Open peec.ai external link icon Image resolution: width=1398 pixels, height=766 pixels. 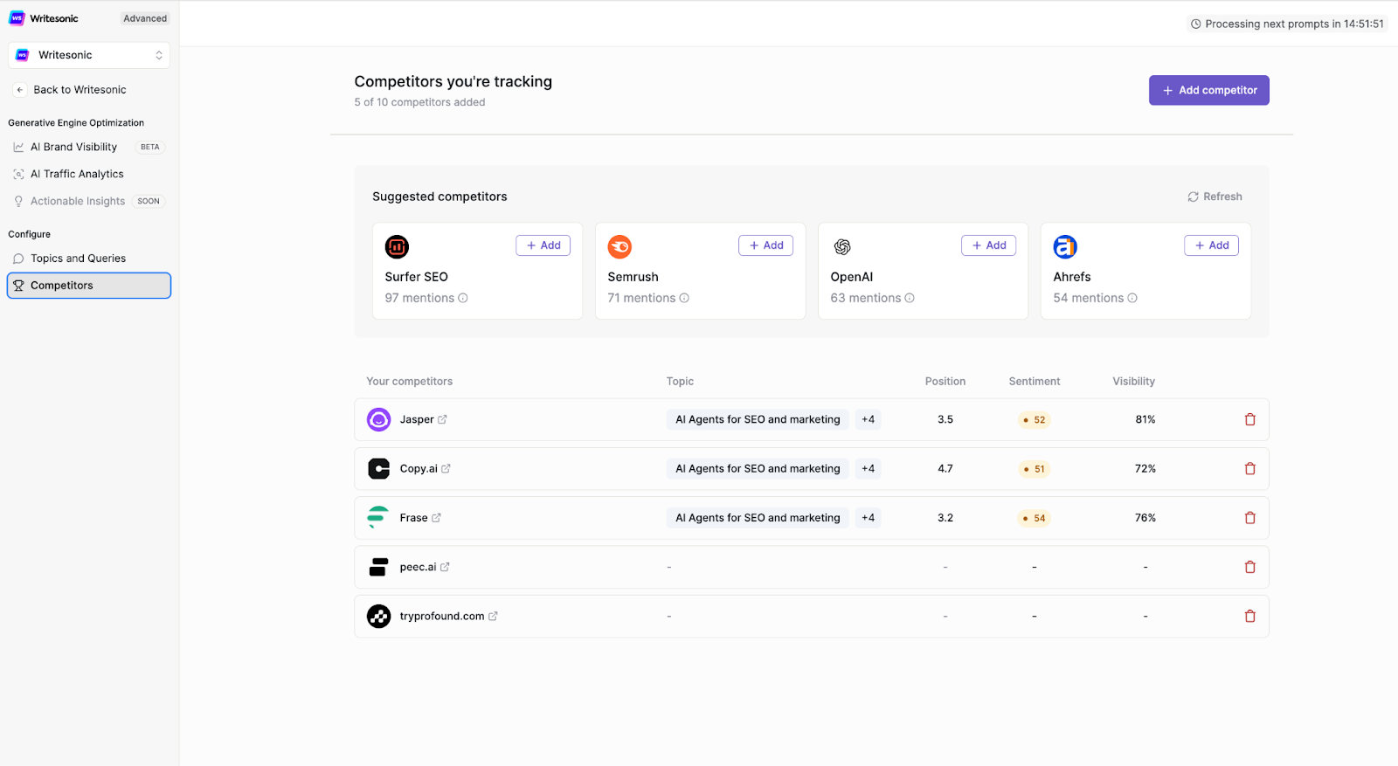[445, 567]
